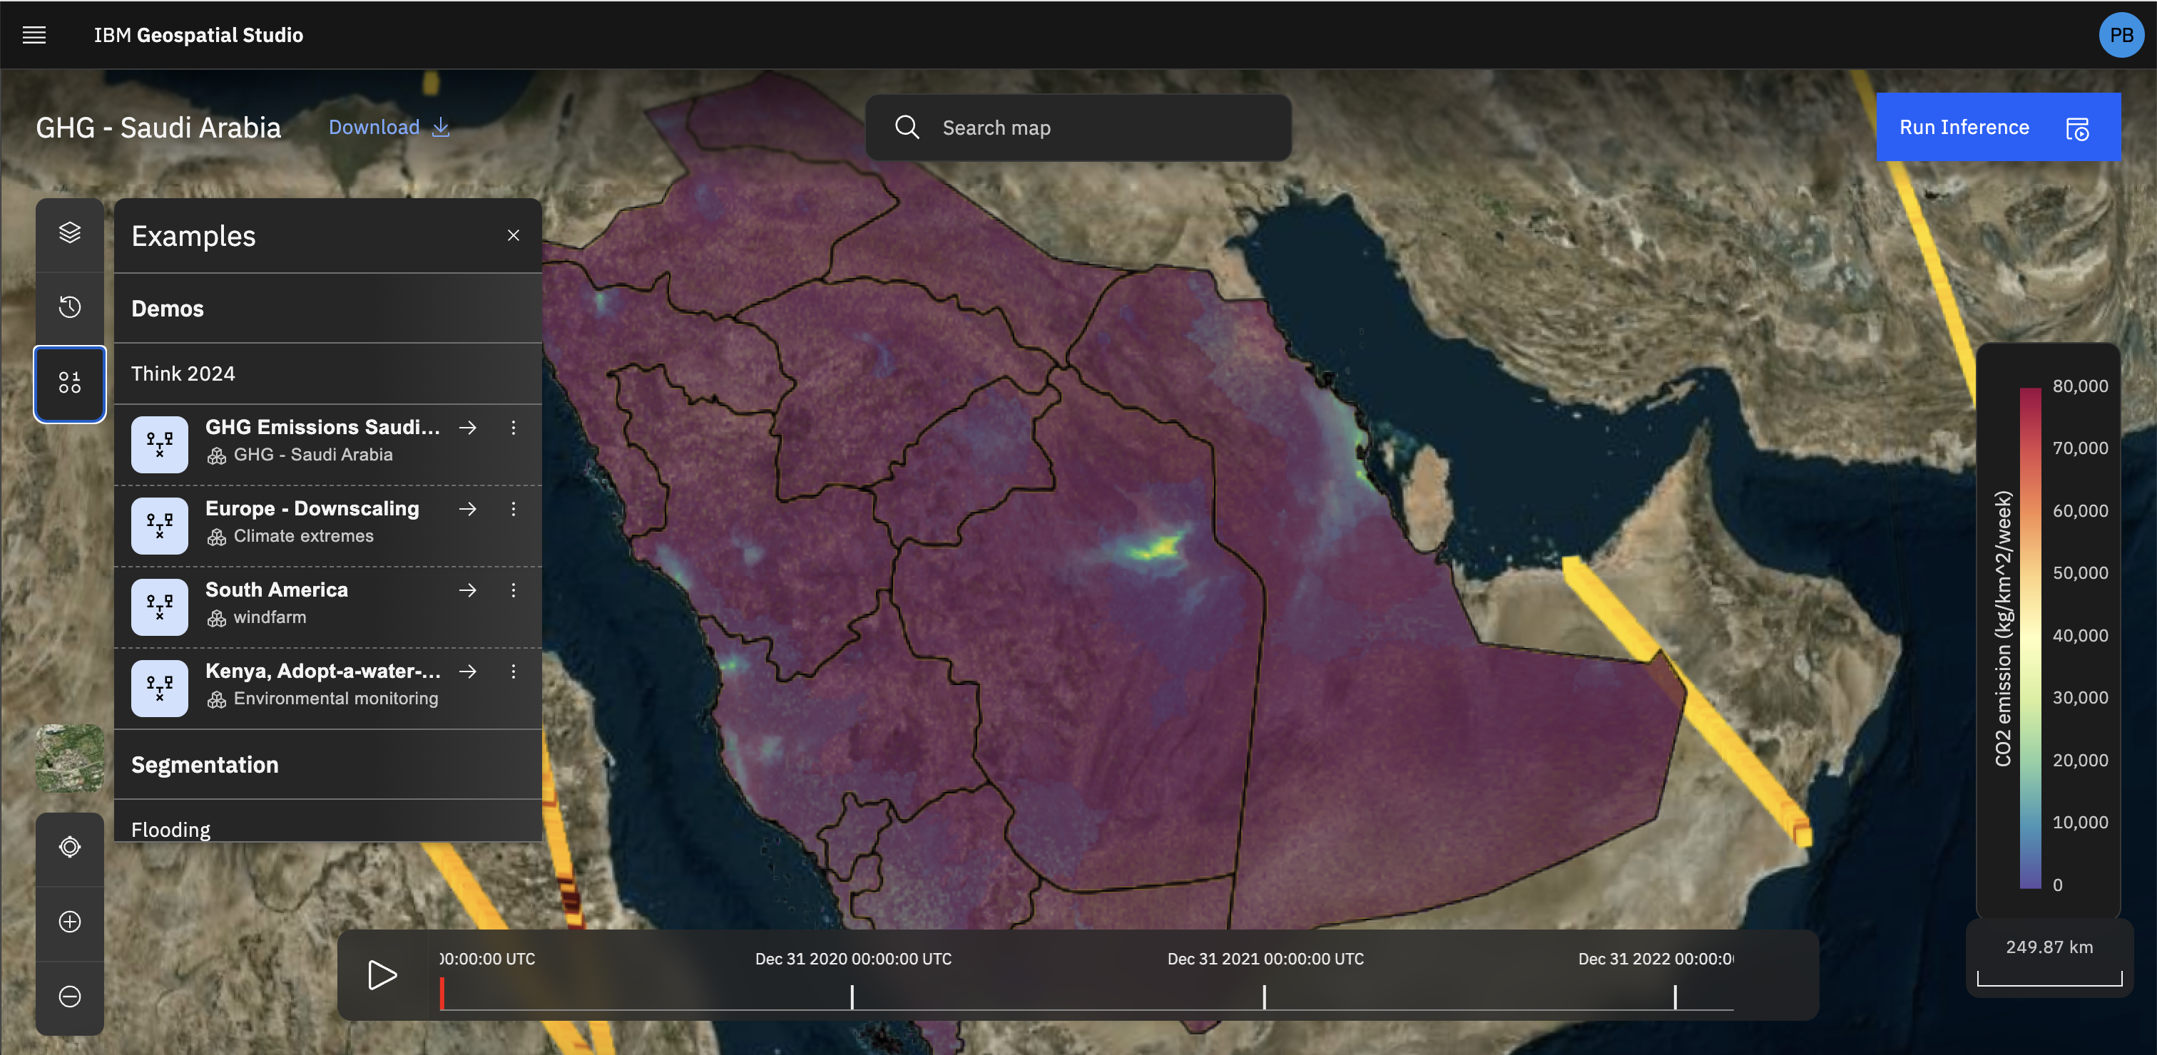Open options menu for South America example
Screen dimensions: 2157x1055
(514, 591)
